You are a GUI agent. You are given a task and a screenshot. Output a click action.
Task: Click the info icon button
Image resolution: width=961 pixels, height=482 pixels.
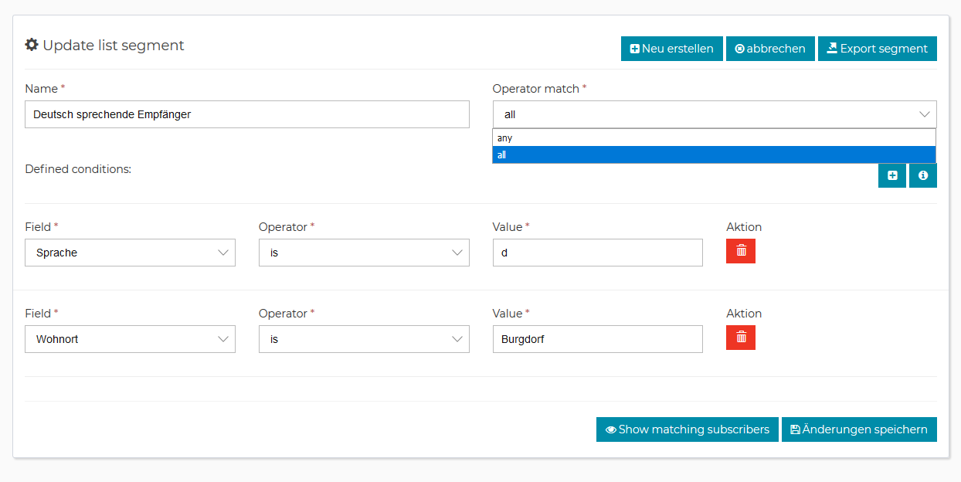[923, 175]
